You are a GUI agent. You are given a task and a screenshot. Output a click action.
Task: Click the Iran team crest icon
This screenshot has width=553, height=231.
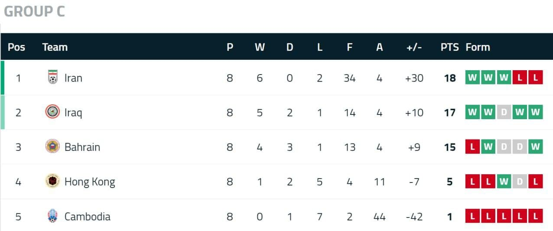52,78
